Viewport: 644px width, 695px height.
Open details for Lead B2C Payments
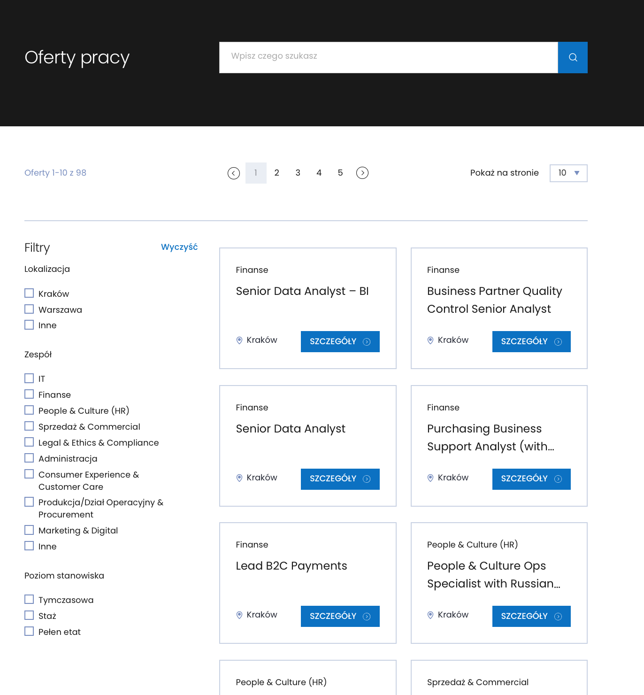point(340,616)
